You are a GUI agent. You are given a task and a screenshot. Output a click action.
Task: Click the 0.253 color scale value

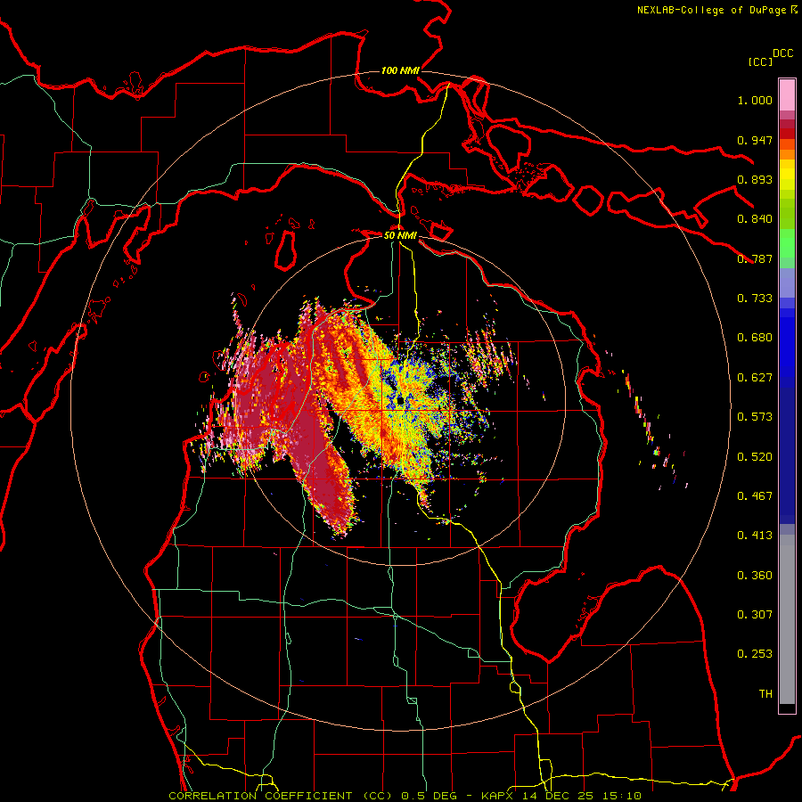[x=755, y=654]
